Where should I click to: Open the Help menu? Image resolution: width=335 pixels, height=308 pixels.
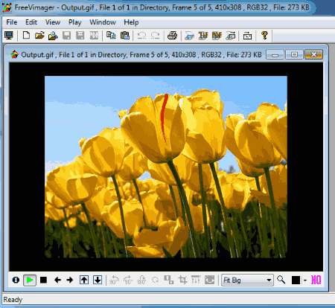[x=131, y=22]
